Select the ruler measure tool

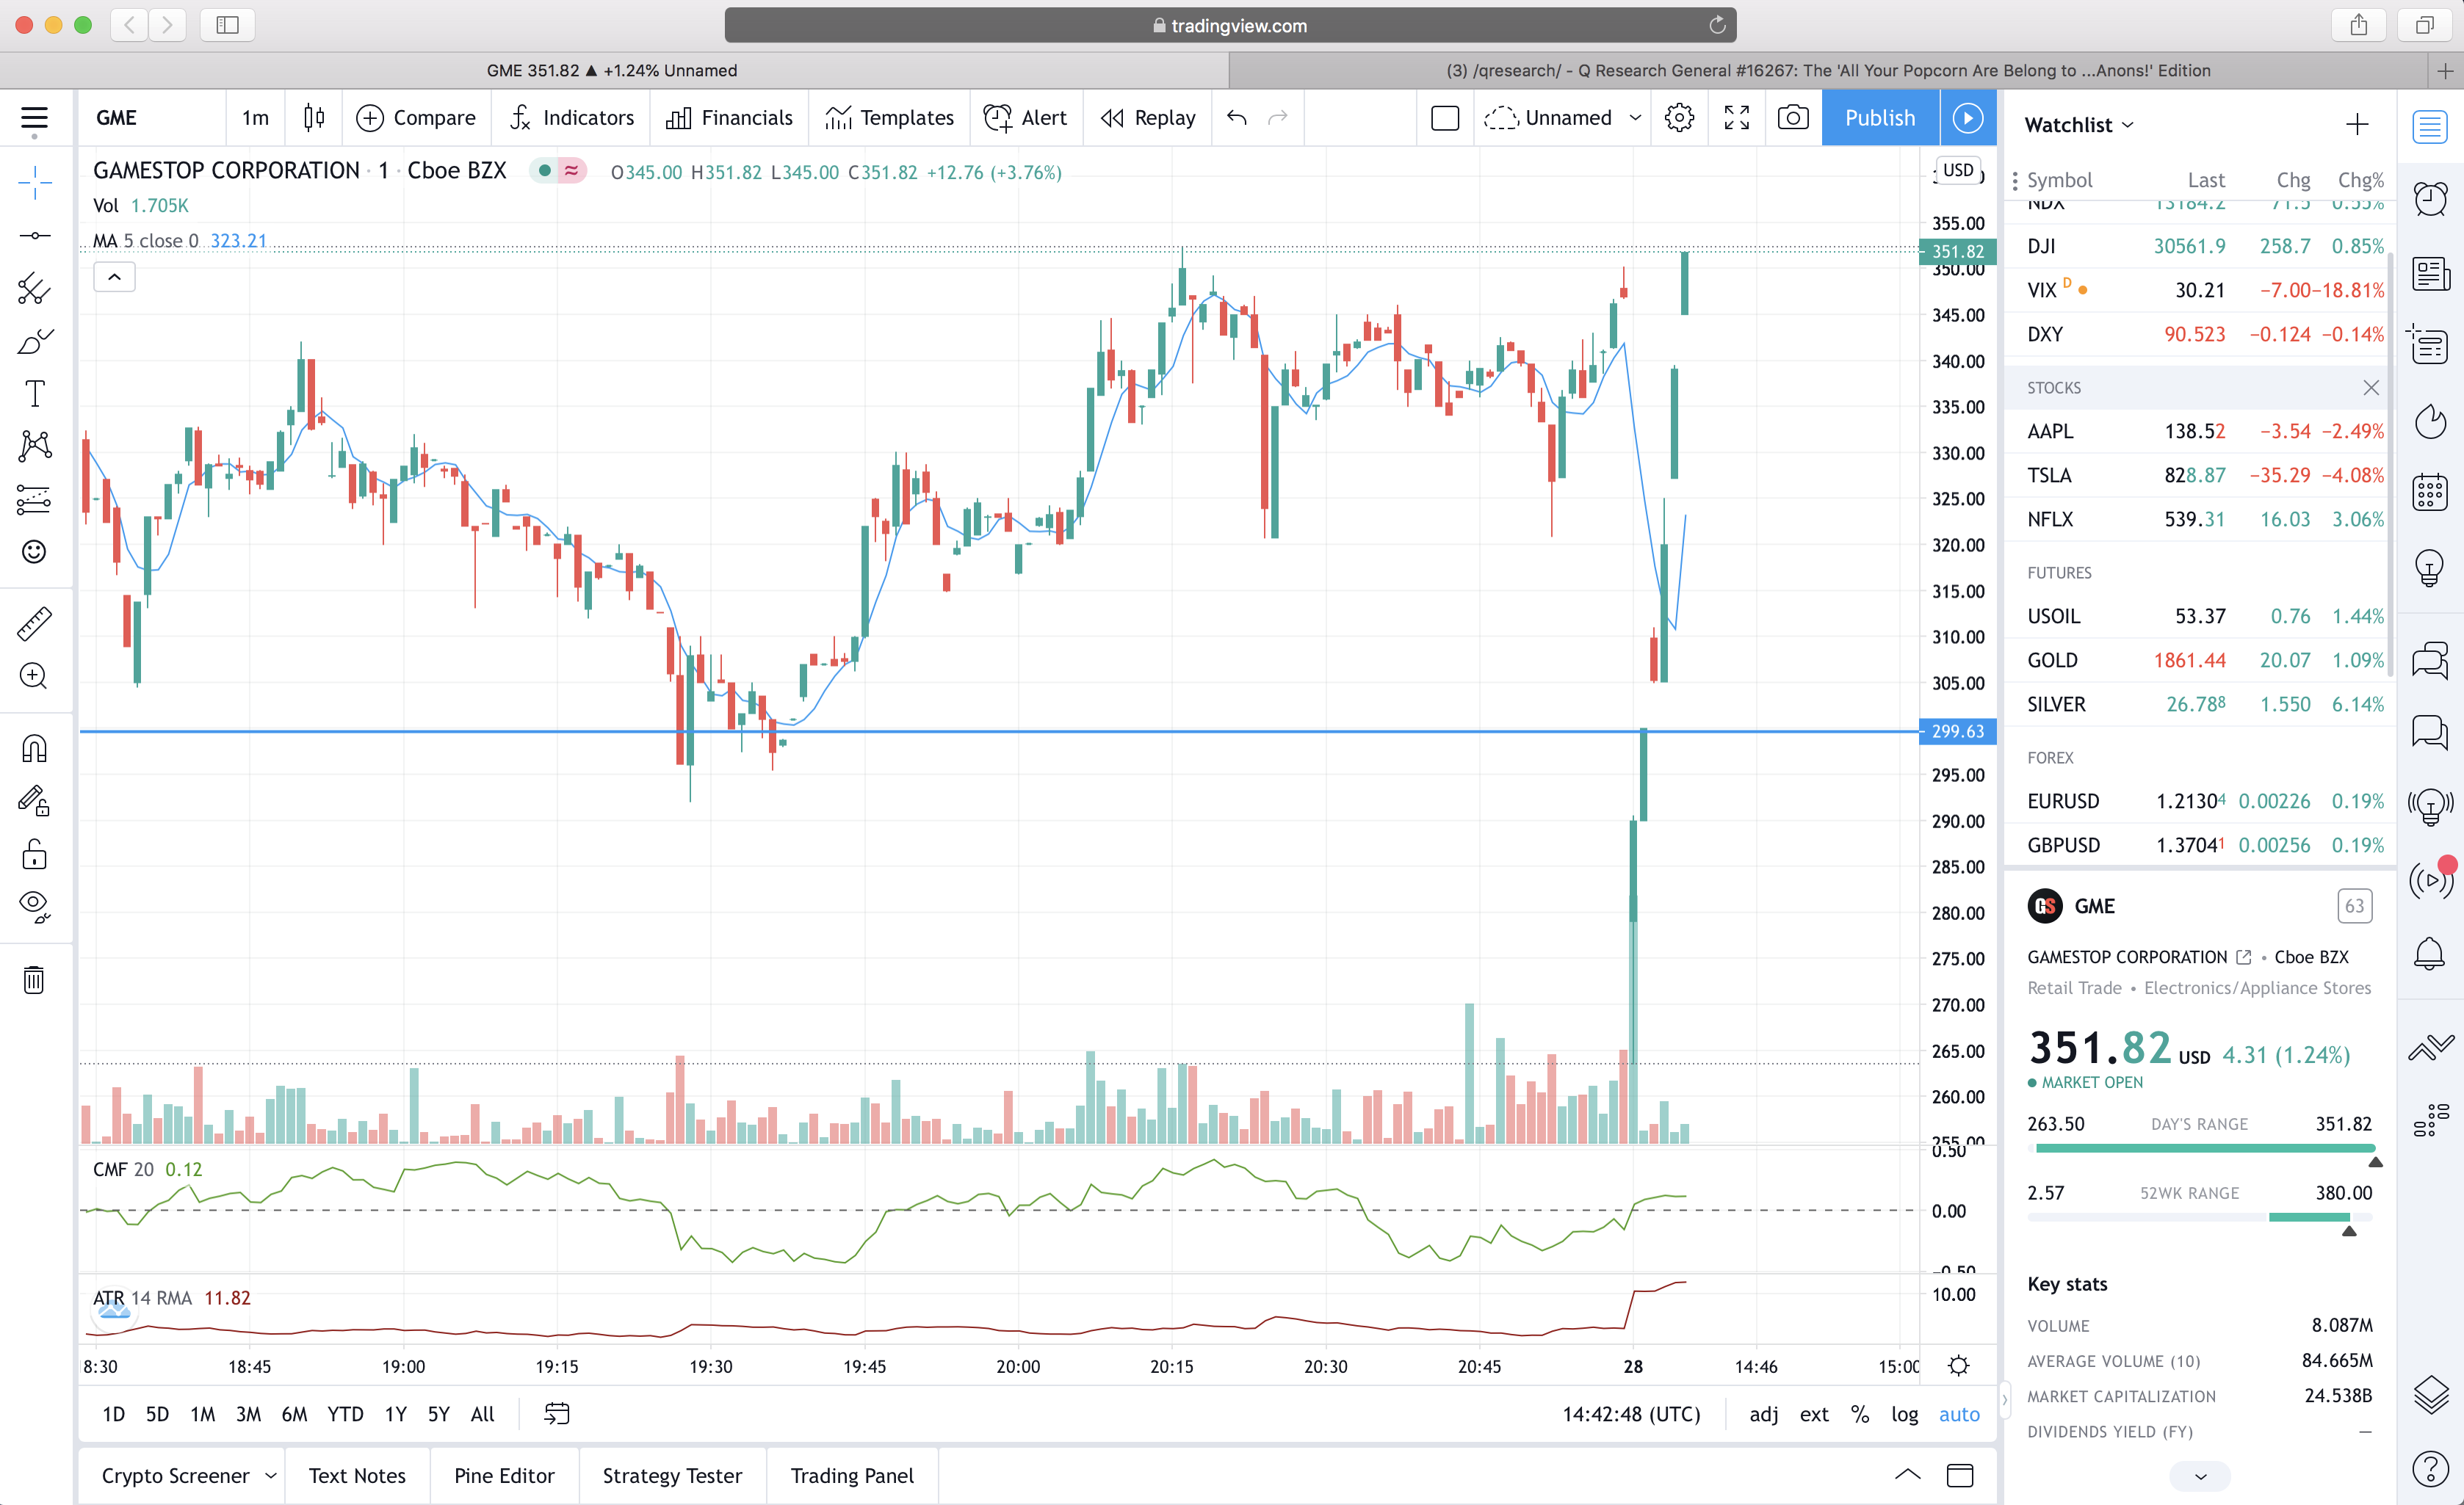pyautogui.click(x=34, y=623)
